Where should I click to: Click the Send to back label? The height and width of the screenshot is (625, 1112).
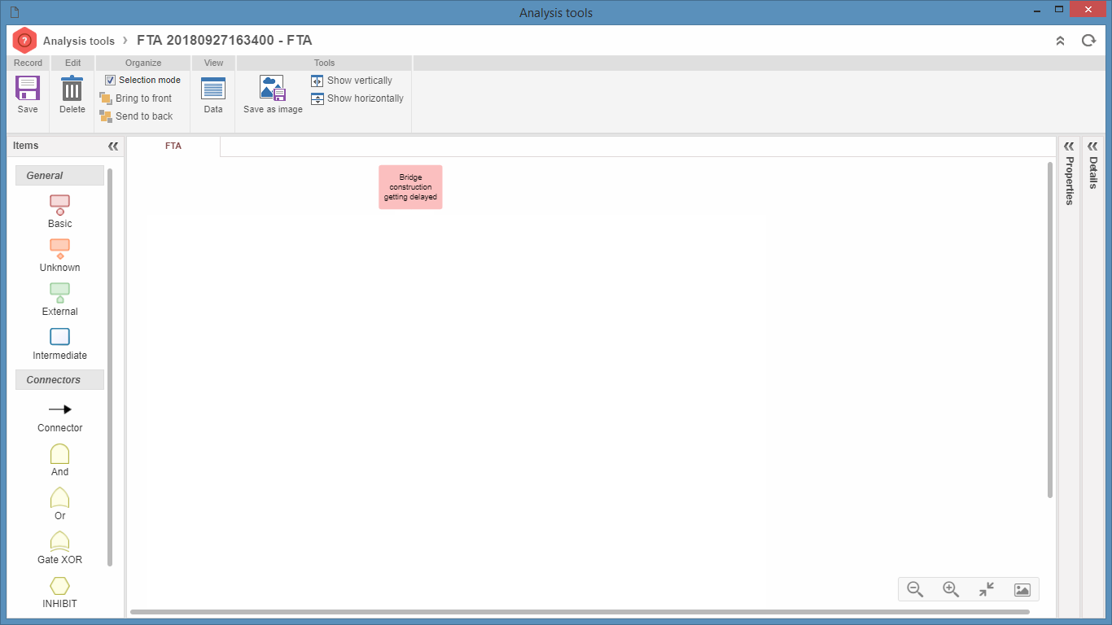tap(144, 116)
